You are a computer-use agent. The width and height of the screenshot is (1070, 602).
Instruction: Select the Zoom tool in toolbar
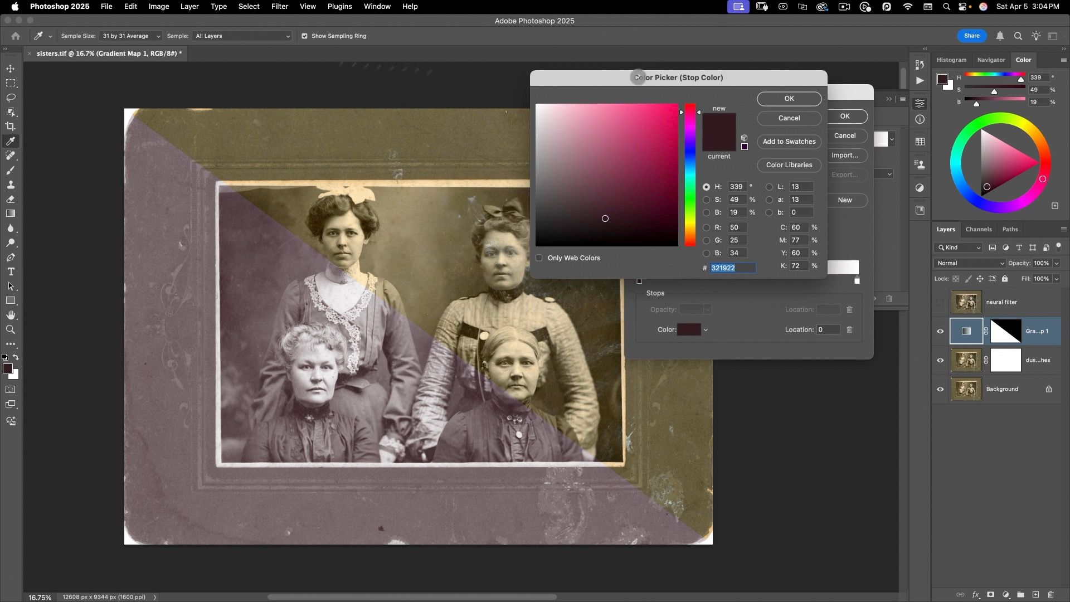pos(11,330)
